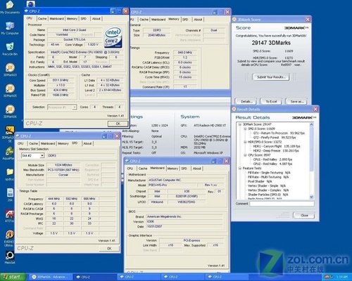Screen dimensions: 352x281
Task: Click the 3DMark Score window title icon
Action: [x=234, y=20]
